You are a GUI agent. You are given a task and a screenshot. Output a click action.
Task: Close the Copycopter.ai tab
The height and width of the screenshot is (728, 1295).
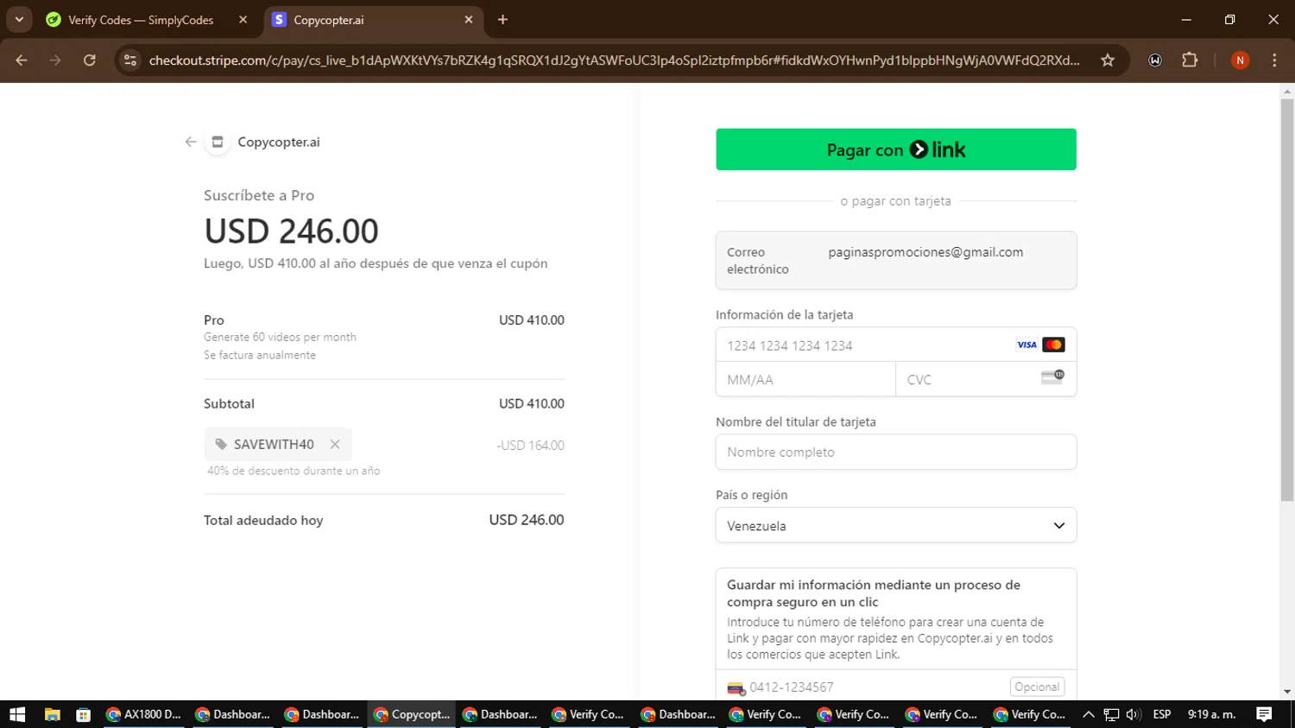click(x=469, y=20)
